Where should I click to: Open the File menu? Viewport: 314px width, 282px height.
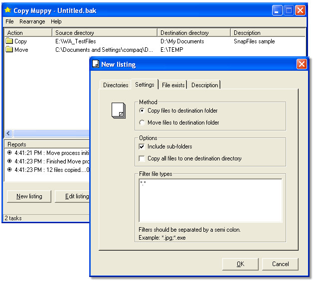click(9, 21)
